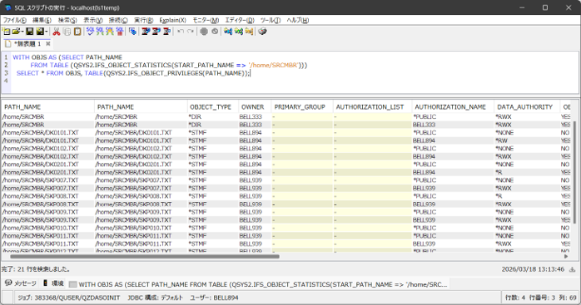
Task: Switch to the 環境 tab
Action: (53, 283)
